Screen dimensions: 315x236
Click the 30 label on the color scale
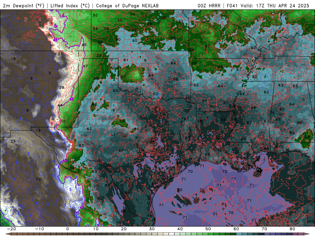pyautogui.click(x=152, y=229)
